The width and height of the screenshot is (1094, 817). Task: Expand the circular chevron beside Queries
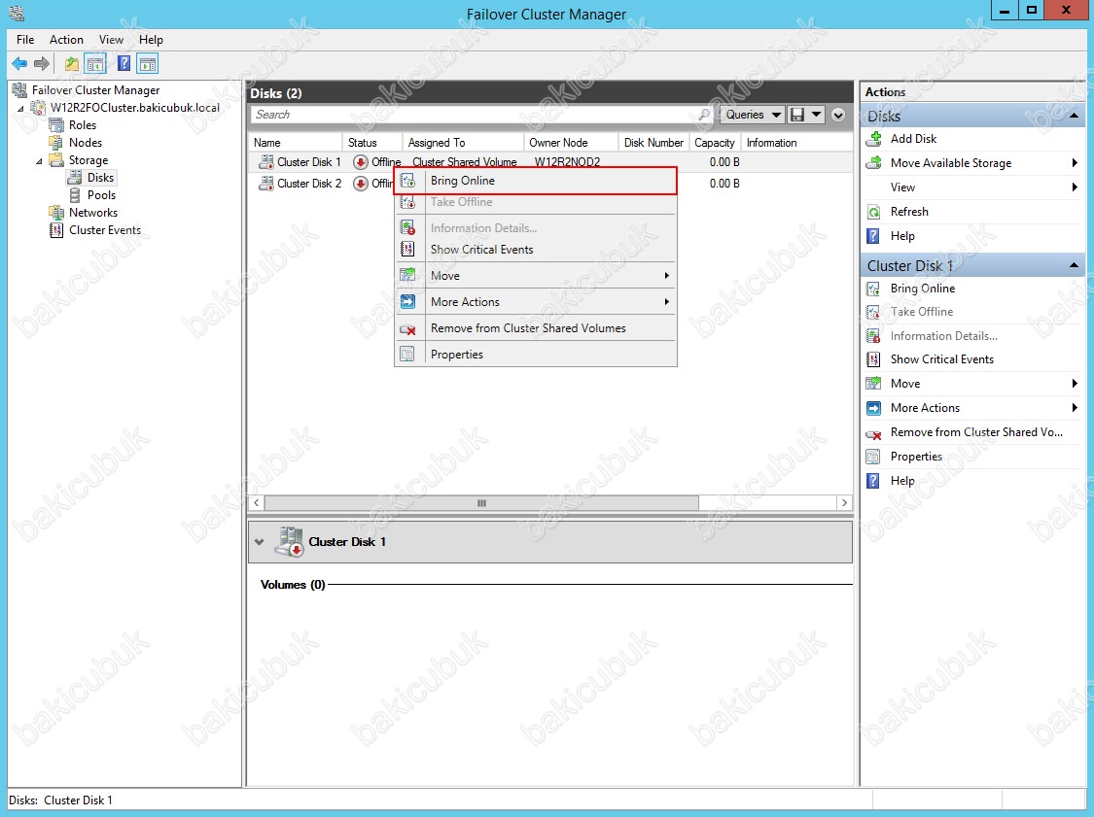[x=838, y=115]
